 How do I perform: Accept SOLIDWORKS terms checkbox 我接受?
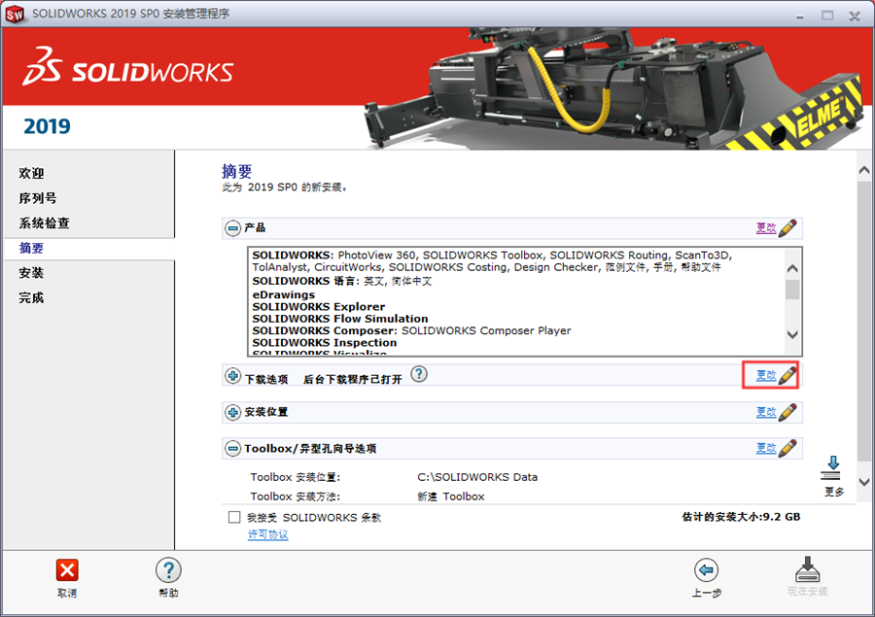234,517
